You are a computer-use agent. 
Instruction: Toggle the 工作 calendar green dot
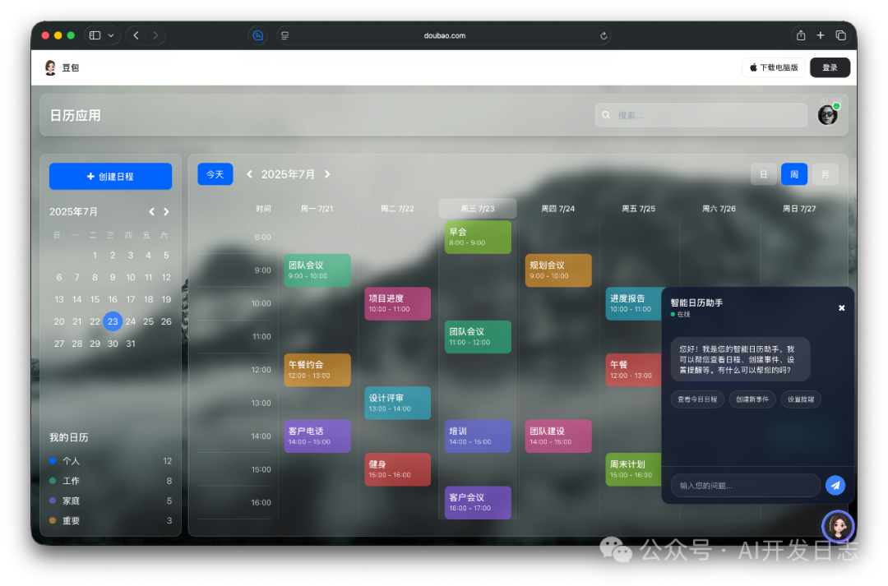53,481
